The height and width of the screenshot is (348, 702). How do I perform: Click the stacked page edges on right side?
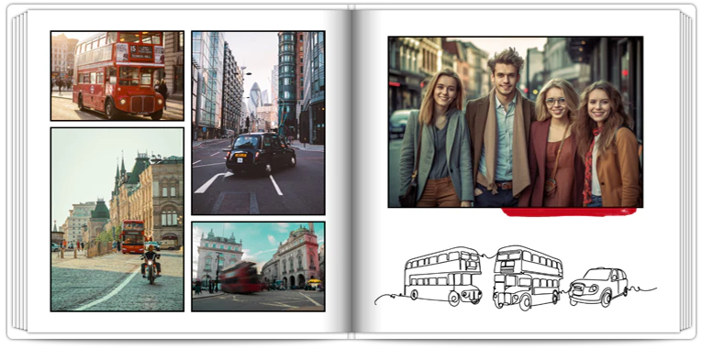click(x=686, y=172)
